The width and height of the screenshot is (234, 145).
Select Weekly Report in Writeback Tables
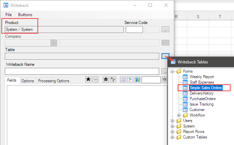(202, 77)
